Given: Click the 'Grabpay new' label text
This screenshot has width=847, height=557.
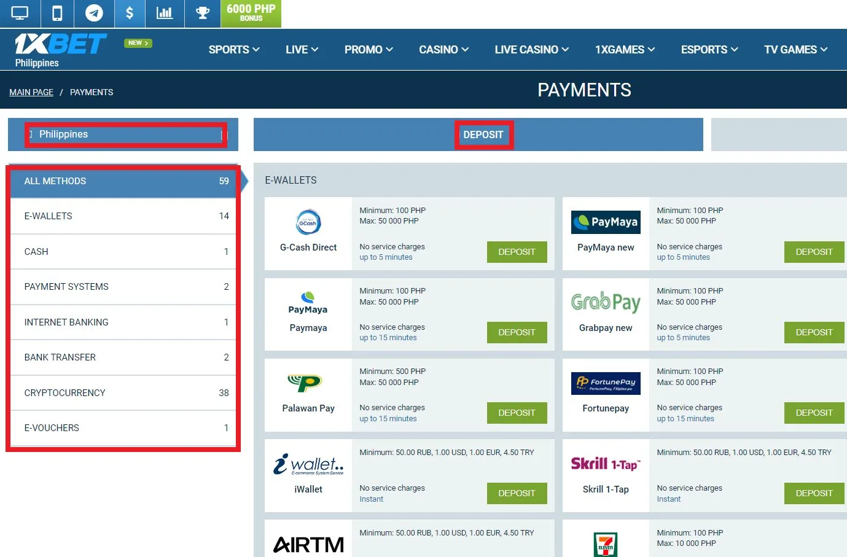Looking at the screenshot, I should coord(606,328).
